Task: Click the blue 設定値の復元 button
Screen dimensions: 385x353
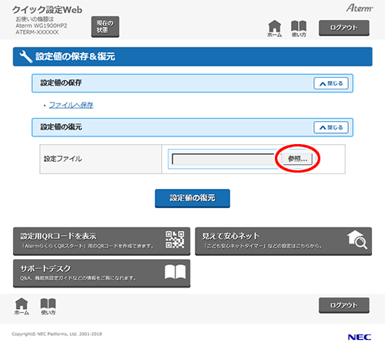Action: [192, 198]
